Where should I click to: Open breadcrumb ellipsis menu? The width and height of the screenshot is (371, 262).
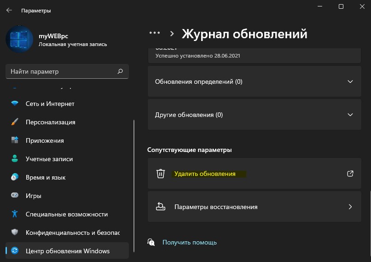155,33
